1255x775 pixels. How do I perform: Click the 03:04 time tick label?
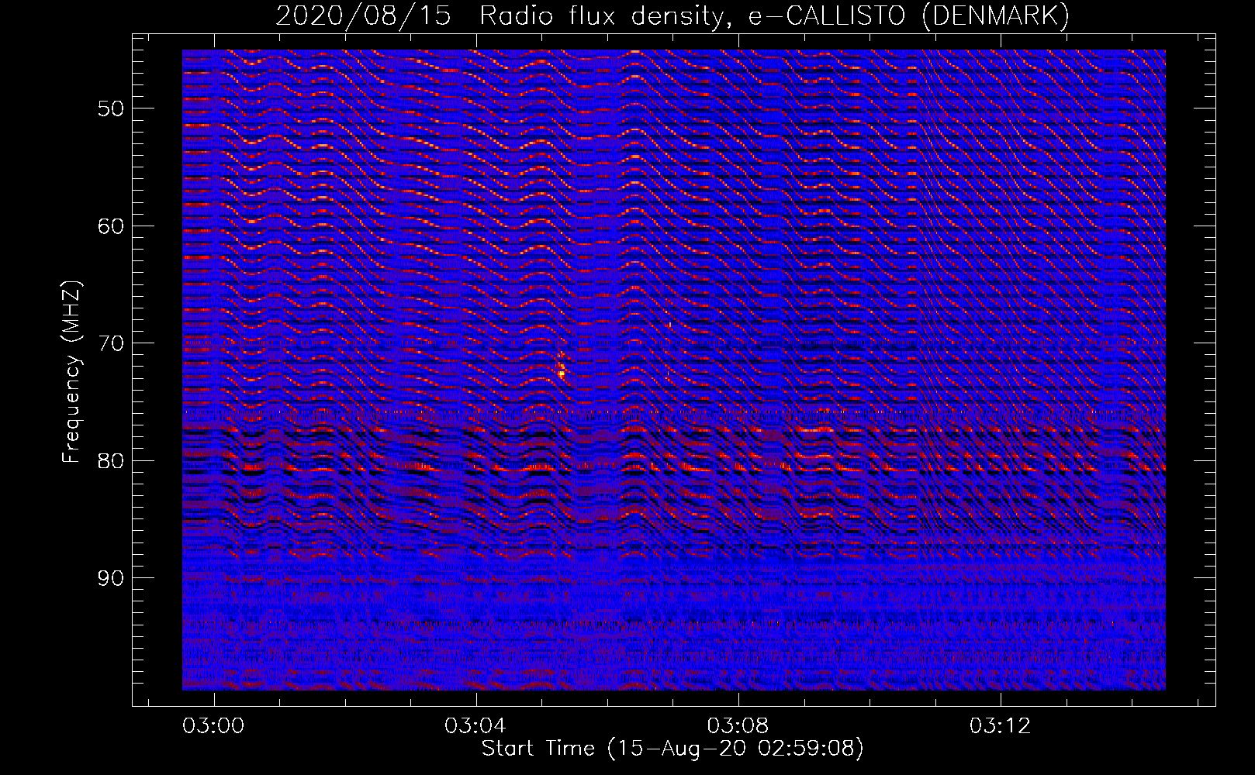point(475,725)
